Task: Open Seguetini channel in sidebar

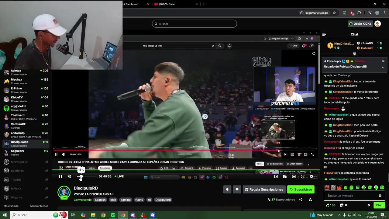Action: click(26, 153)
